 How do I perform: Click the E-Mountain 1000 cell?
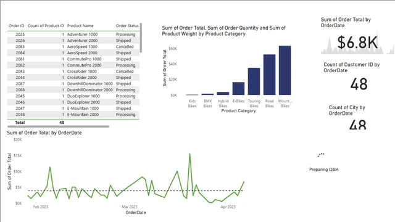(x=83, y=109)
